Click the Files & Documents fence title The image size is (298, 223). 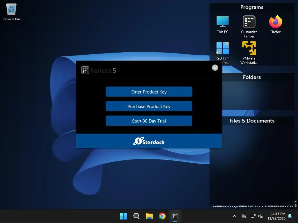252,121
